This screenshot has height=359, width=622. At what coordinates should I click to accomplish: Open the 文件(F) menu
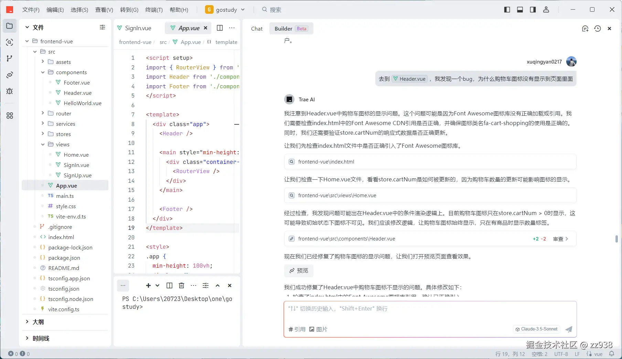point(31,10)
